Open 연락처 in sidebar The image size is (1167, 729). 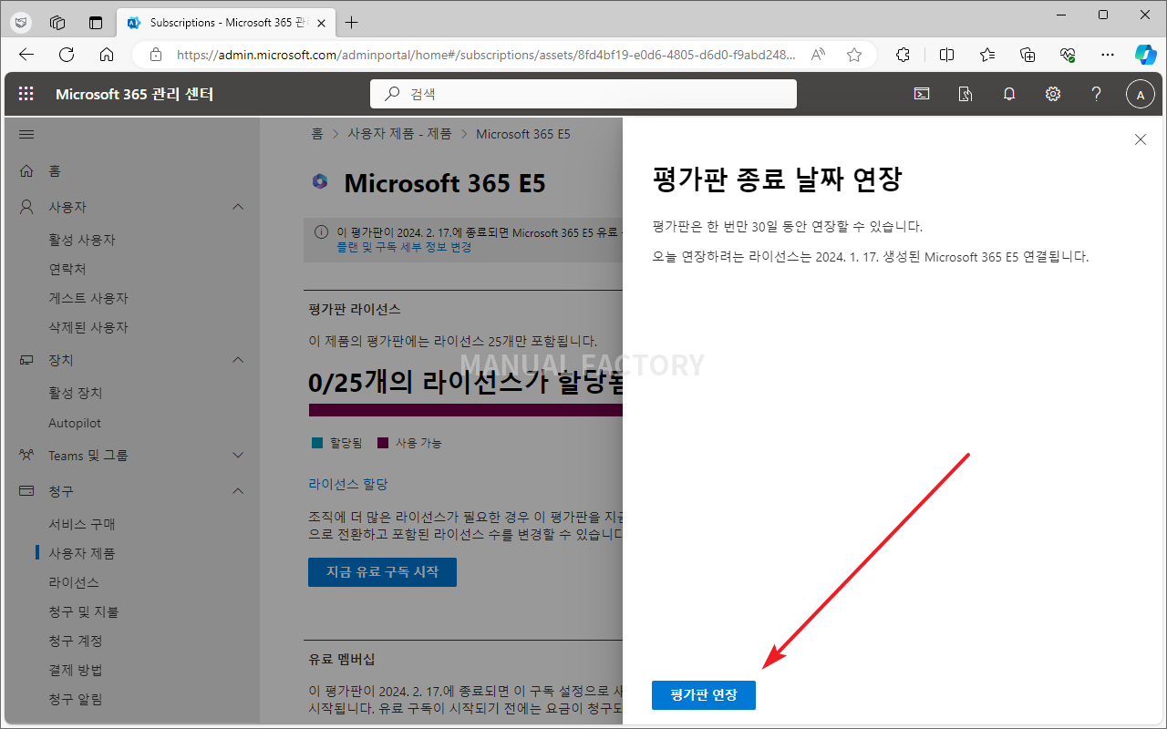click(67, 269)
